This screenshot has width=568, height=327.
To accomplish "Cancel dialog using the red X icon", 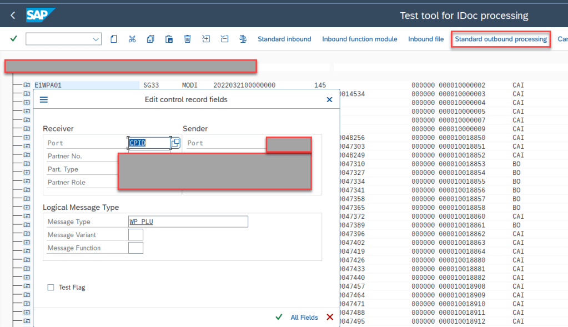I will [330, 317].
